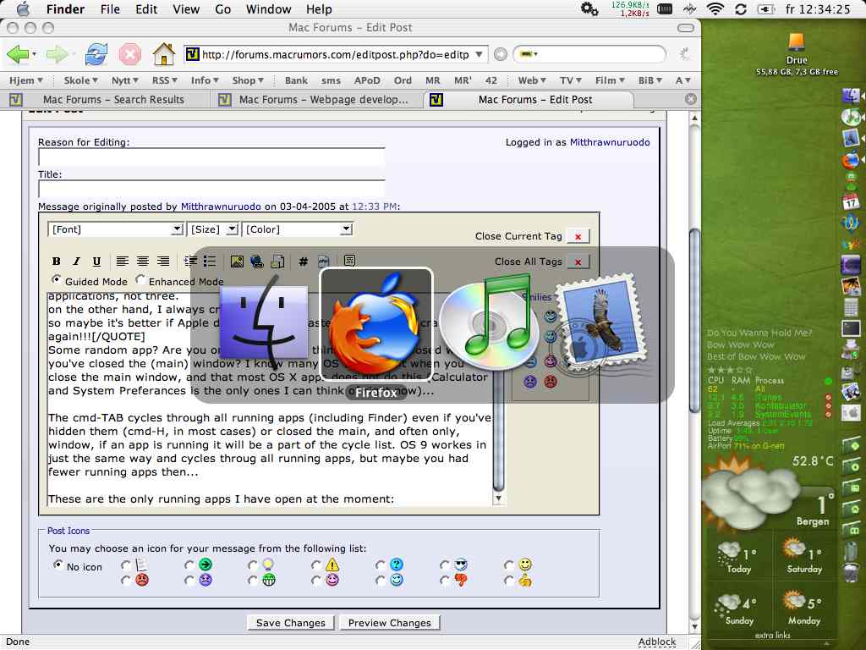Expand the URL history dropdown arrow
Image resolution: width=866 pixels, height=650 pixels.
click(479, 54)
